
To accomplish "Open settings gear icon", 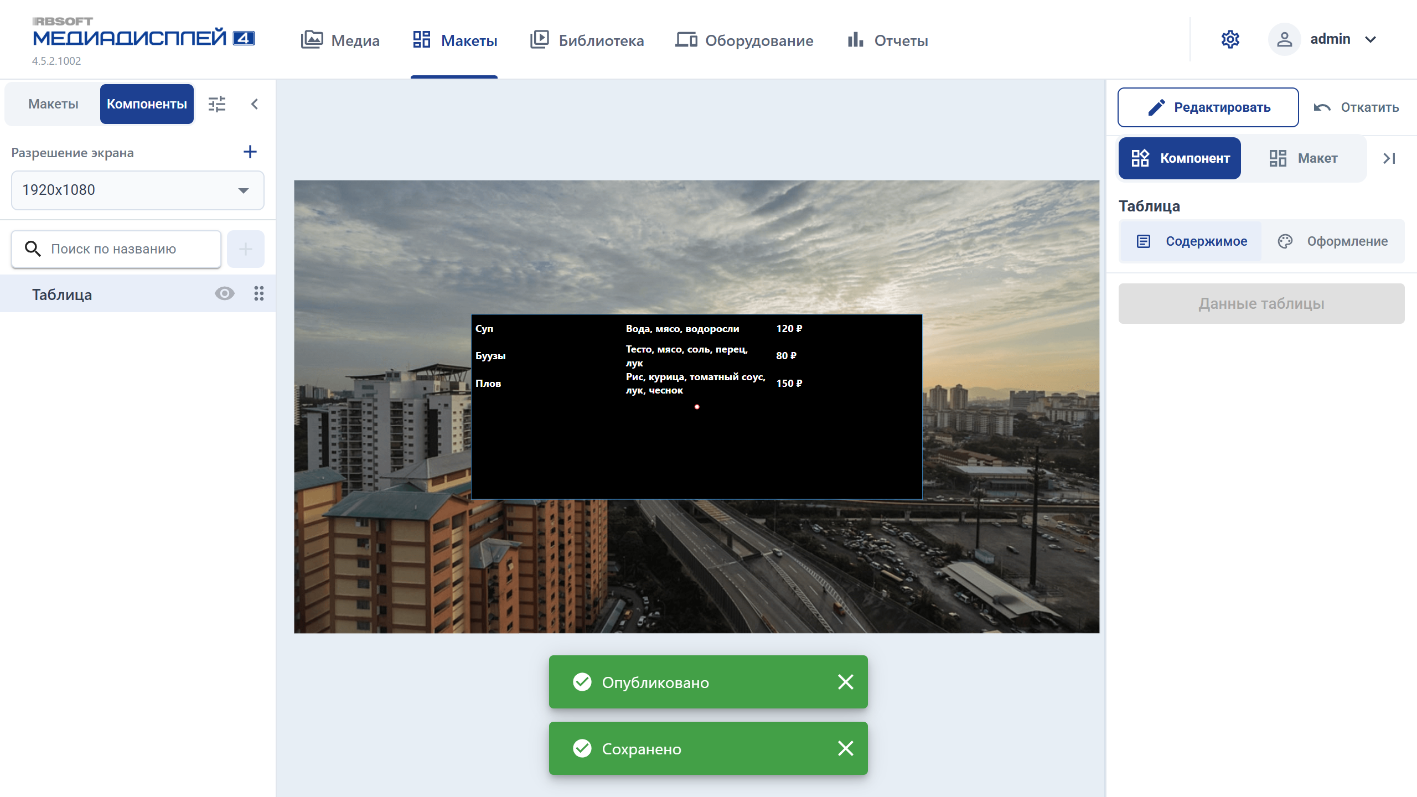I will pyautogui.click(x=1230, y=39).
